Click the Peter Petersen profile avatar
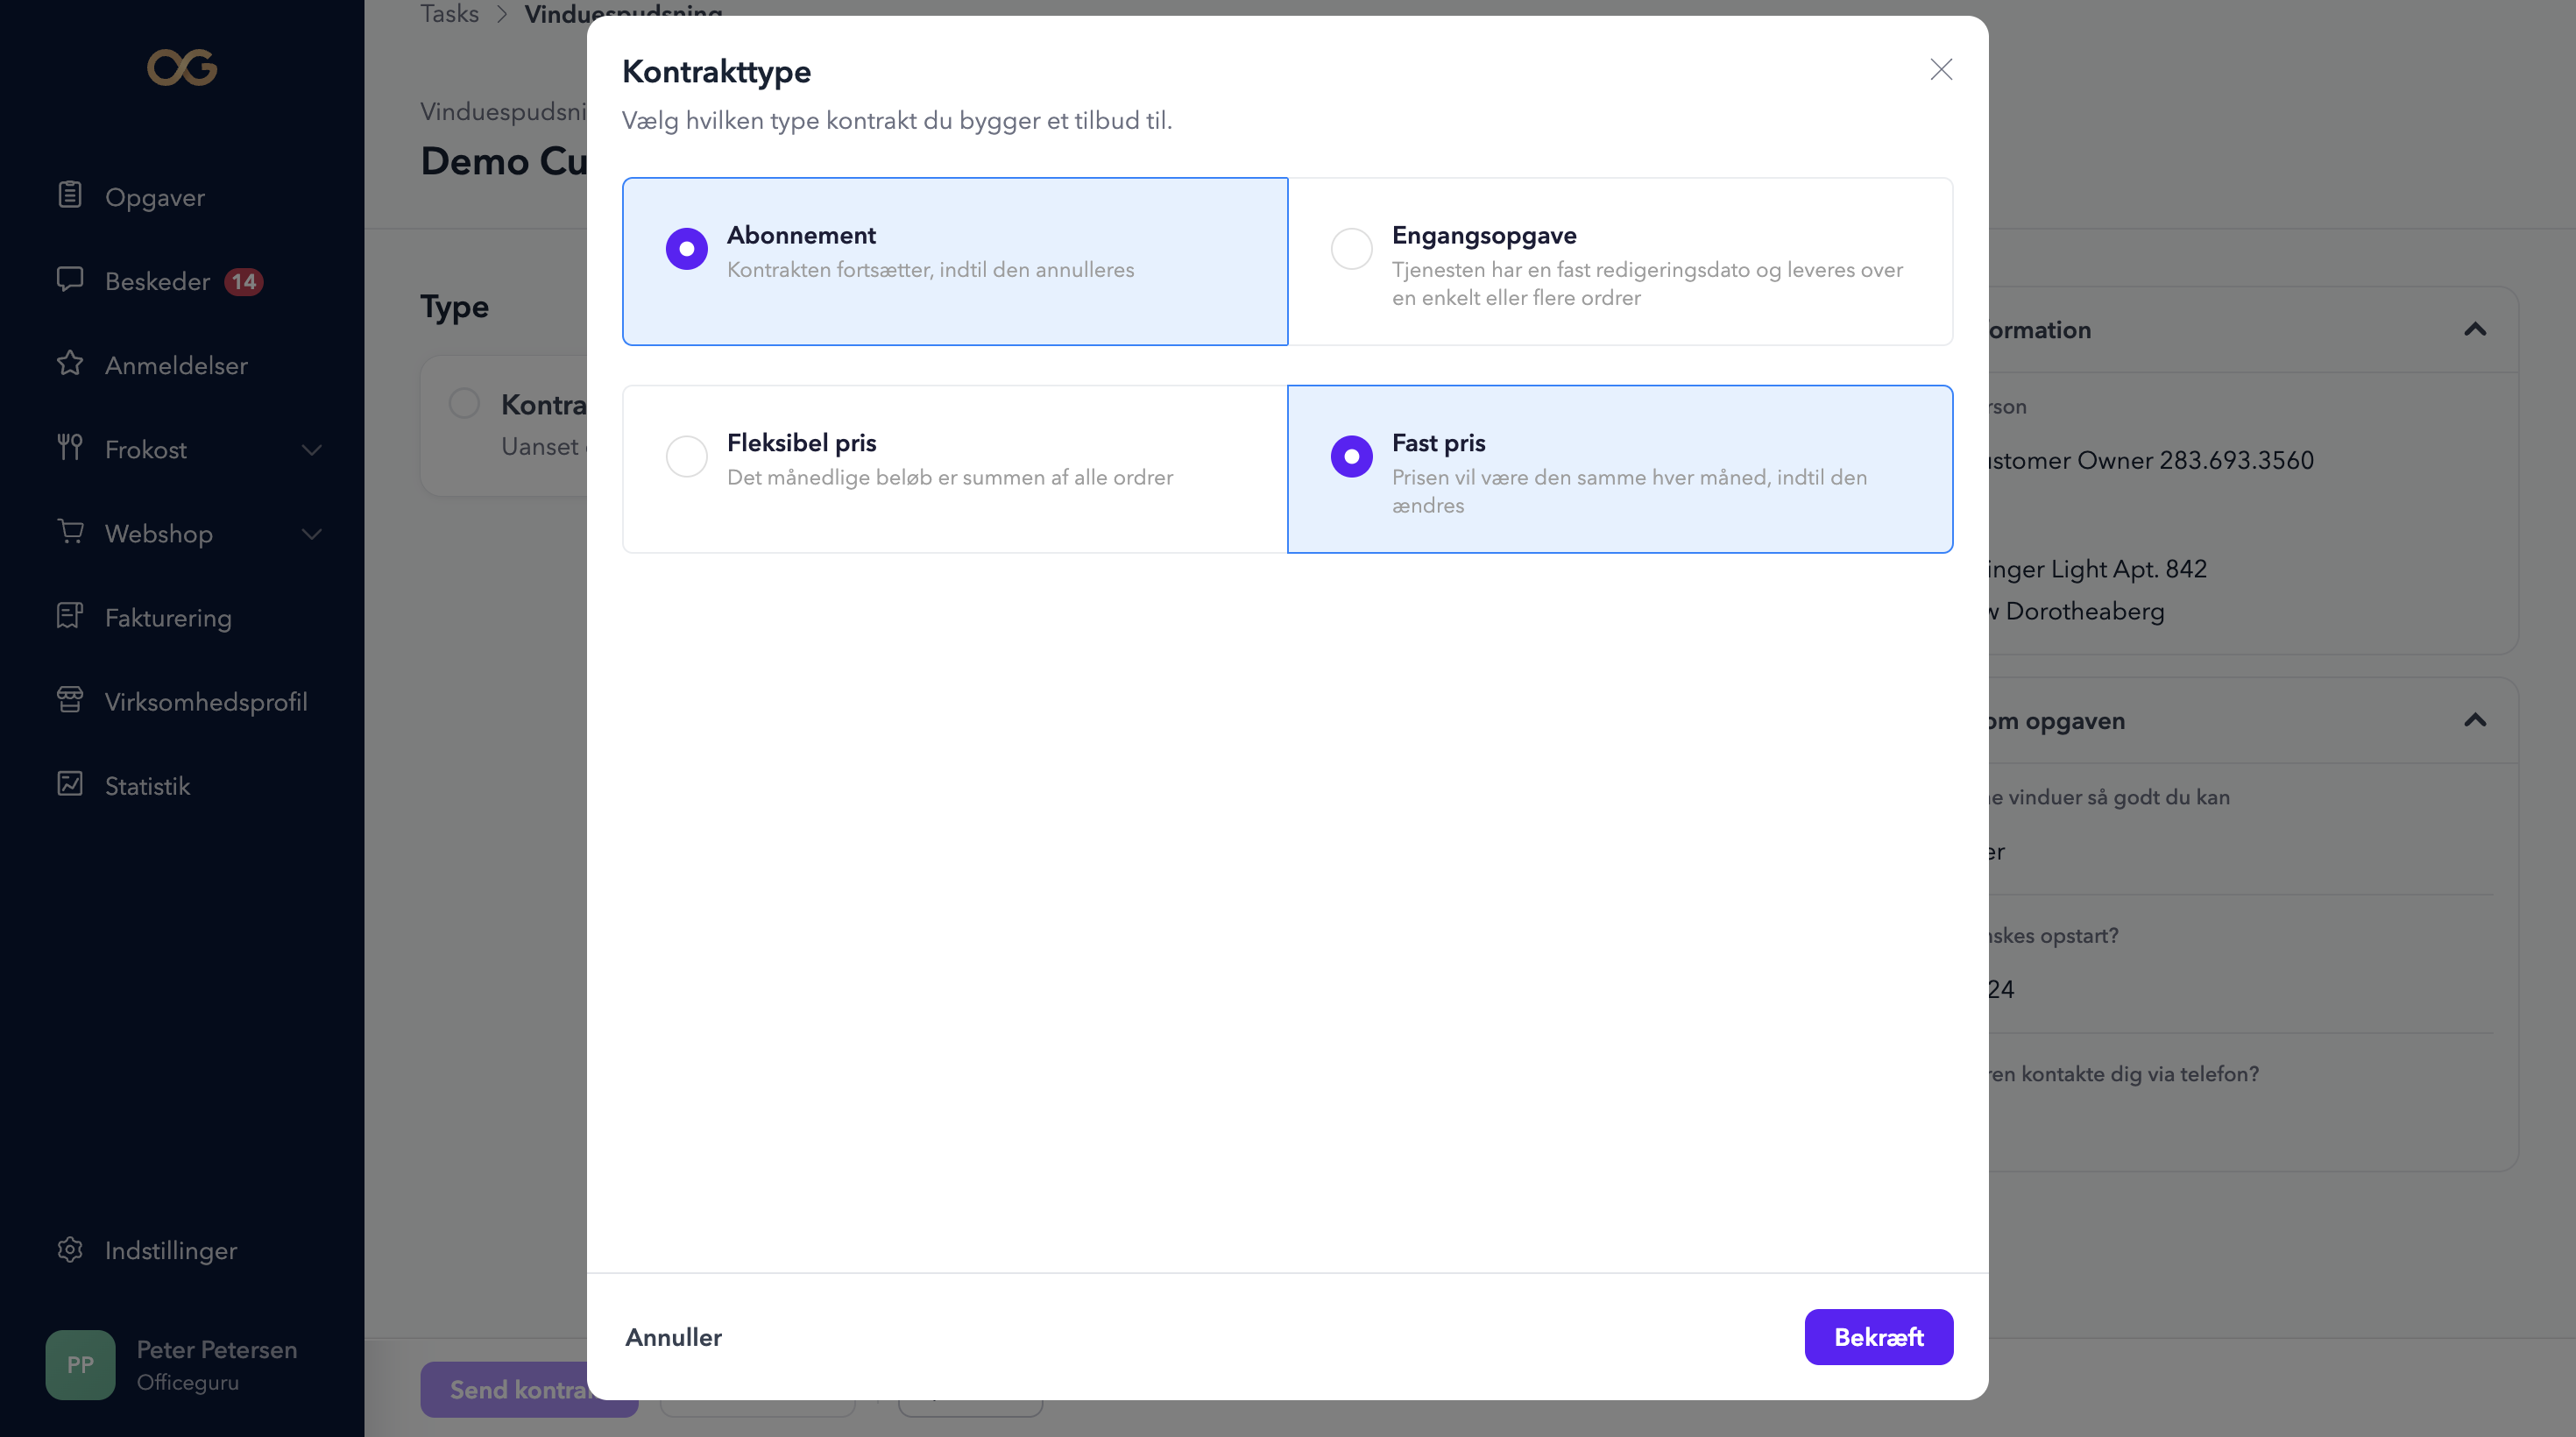 (80, 1365)
